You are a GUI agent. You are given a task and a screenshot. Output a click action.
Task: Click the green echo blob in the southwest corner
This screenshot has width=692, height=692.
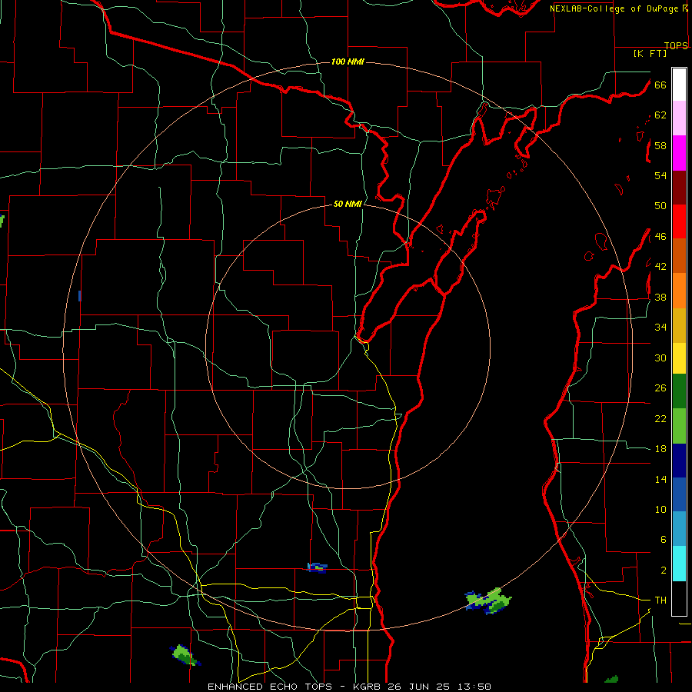tap(185, 655)
